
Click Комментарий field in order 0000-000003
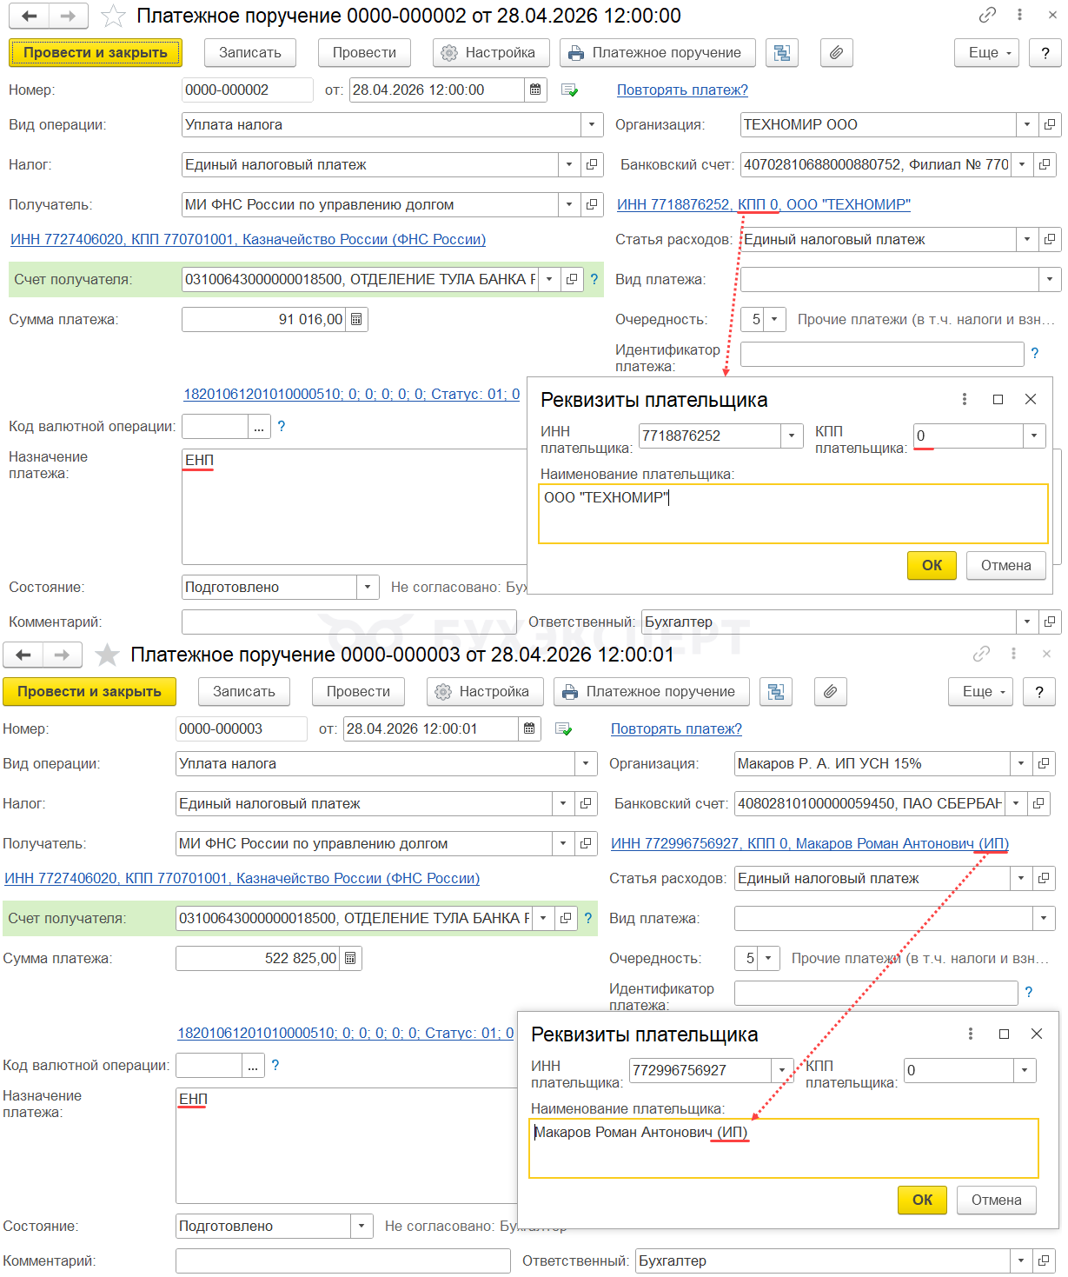click(x=343, y=1260)
